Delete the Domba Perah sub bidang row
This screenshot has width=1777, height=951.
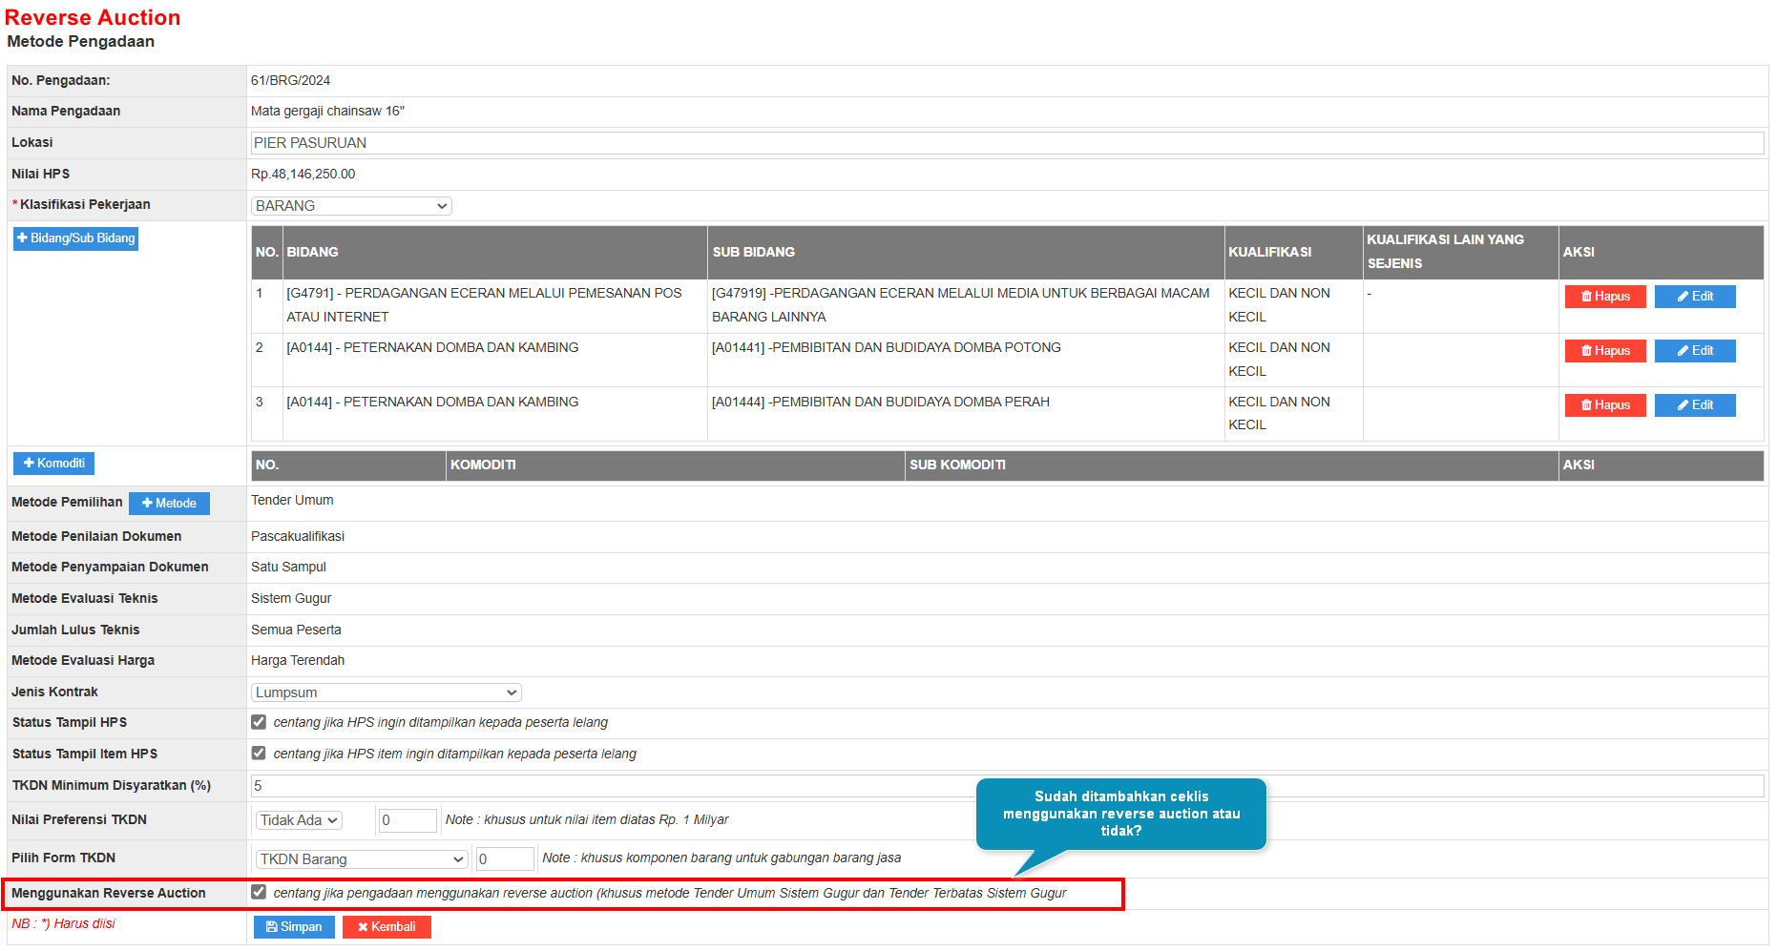tap(1604, 405)
